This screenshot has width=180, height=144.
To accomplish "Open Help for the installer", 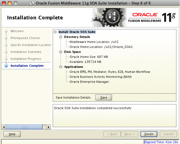I will click(12, 134).
